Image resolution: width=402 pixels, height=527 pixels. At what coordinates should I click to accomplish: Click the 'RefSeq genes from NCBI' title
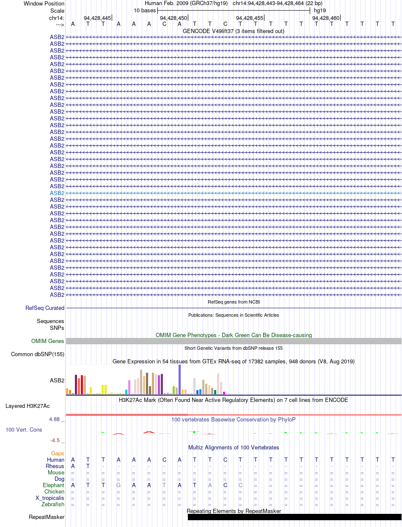click(234, 302)
